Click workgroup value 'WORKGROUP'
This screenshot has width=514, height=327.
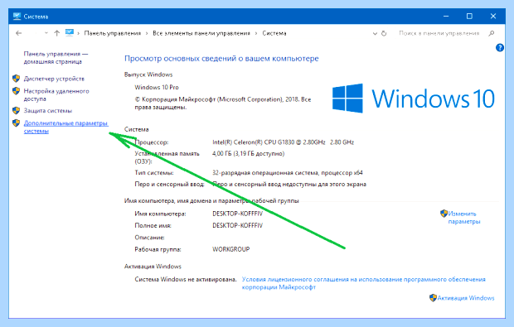231,249
